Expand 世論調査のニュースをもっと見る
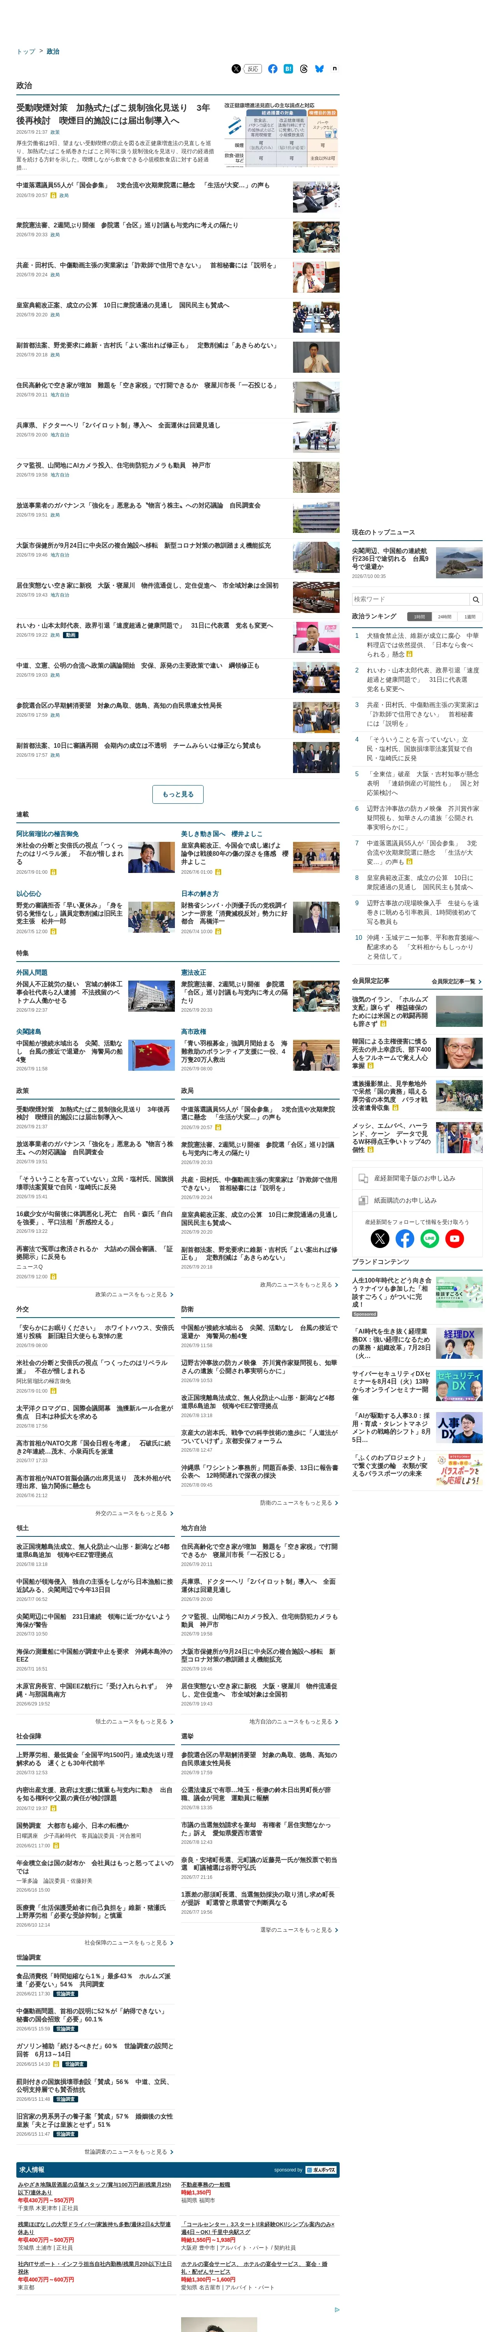This screenshot has width=499, height=2332. coord(129,2152)
